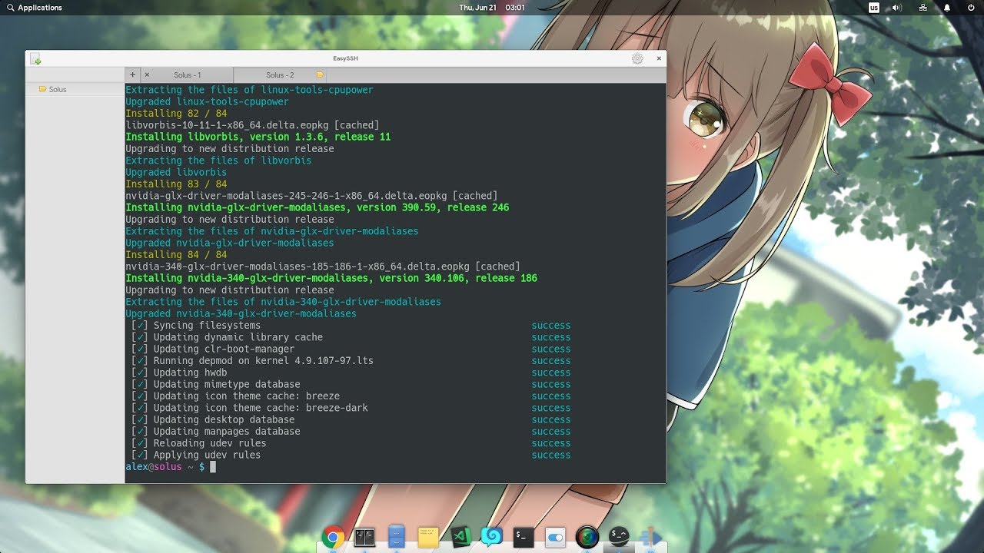984x553 pixels.
Task: Click 'Installing 84 / 84' line
Action: (176, 255)
